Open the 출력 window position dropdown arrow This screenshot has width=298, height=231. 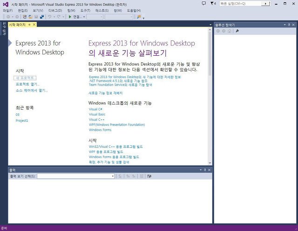201,170
